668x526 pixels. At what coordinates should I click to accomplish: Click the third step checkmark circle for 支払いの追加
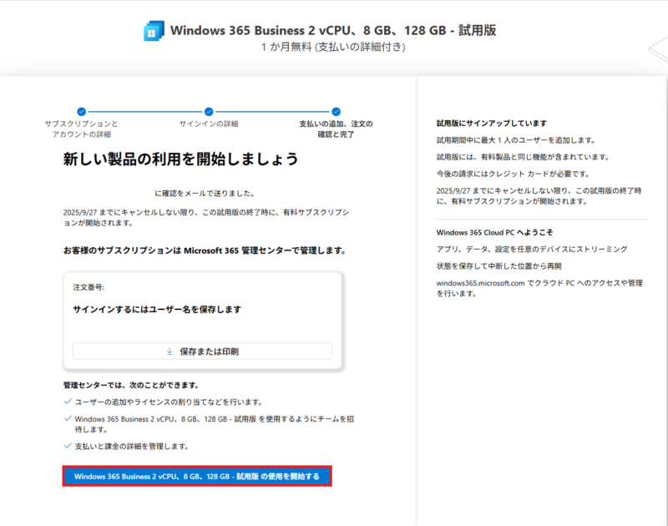pos(337,112)
